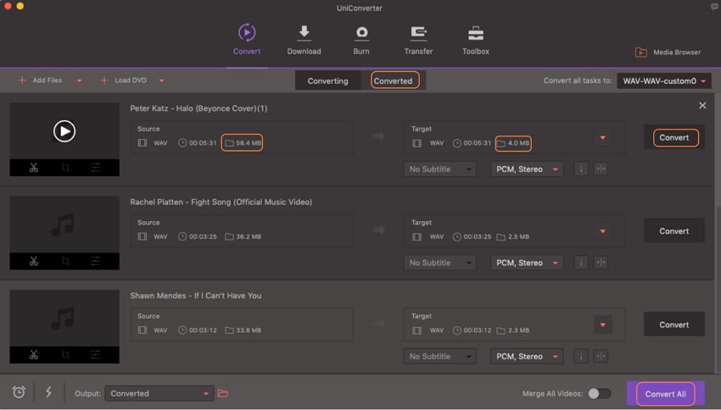Convert the Rachel Platten Fight Song file
The image size is (721, 410).
tap(674, 231)
